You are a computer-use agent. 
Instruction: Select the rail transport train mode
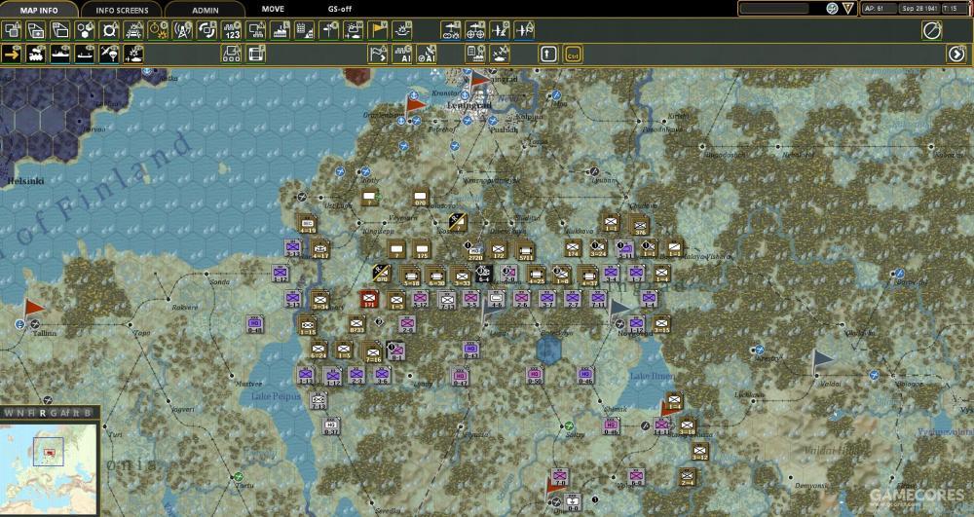(x=36, y=54)
